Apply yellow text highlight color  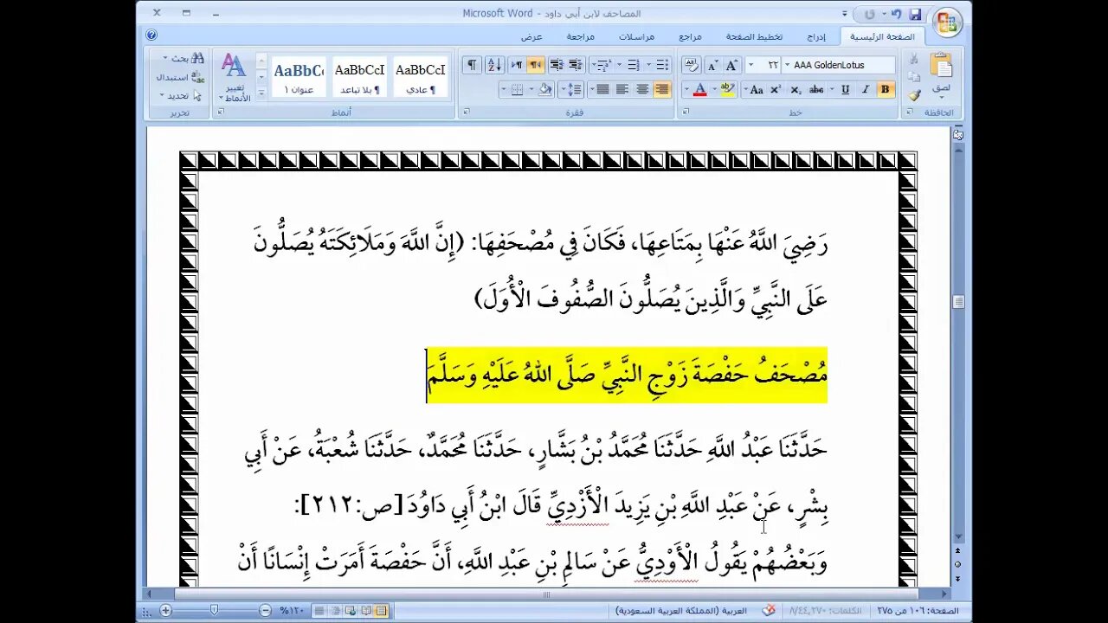tap(727, 89)
